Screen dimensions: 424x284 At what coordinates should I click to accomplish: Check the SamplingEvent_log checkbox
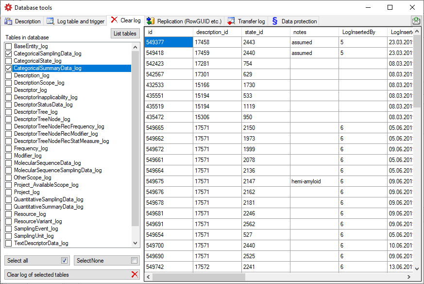9,229
